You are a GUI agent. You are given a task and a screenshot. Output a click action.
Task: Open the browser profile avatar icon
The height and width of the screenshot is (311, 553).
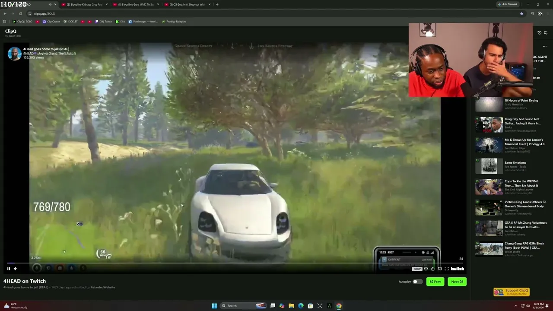[x=540, y=13]
